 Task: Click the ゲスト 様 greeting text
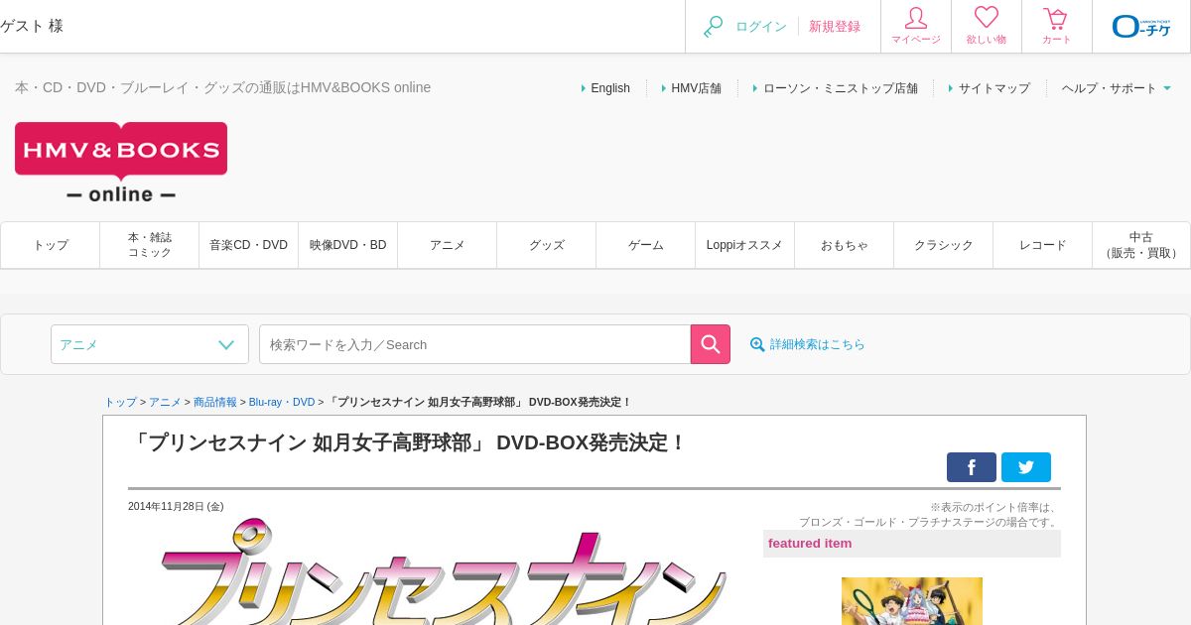pyautogui.click(x=32, y=26)
